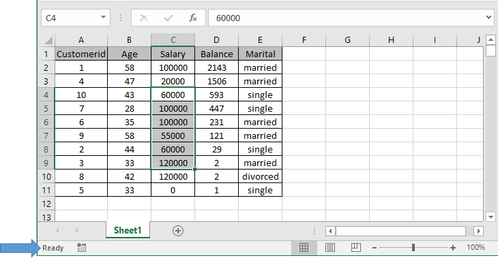Click the 100% zoom level

coord(475,247)
